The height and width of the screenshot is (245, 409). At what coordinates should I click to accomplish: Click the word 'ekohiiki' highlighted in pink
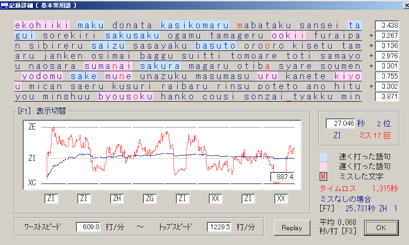pos(42,25)
